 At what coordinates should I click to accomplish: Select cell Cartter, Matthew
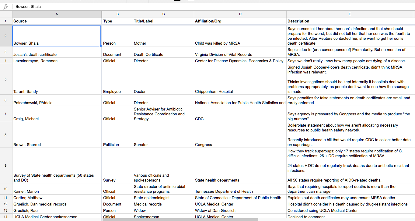[x=57, y=198]
